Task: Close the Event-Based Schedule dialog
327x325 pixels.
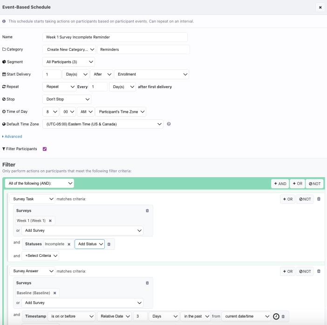Action: (x=320, y=7)
